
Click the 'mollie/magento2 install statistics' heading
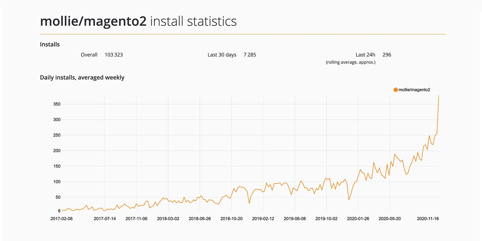138,21
